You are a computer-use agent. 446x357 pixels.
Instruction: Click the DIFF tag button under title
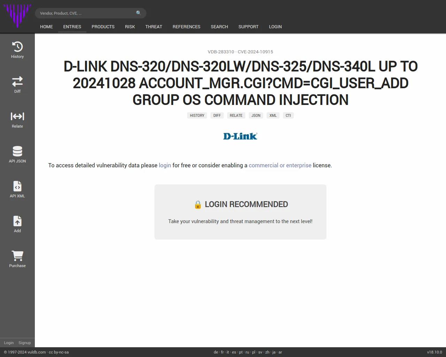click(x=217, y=115)
